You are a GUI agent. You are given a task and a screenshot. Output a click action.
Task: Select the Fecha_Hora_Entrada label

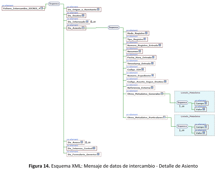pos(139,58)
